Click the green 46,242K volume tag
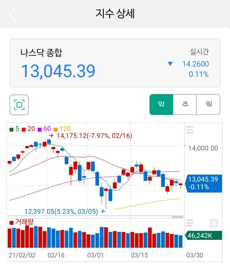The height and width of the screenshot is (267, 230). [x=203, y=236]
